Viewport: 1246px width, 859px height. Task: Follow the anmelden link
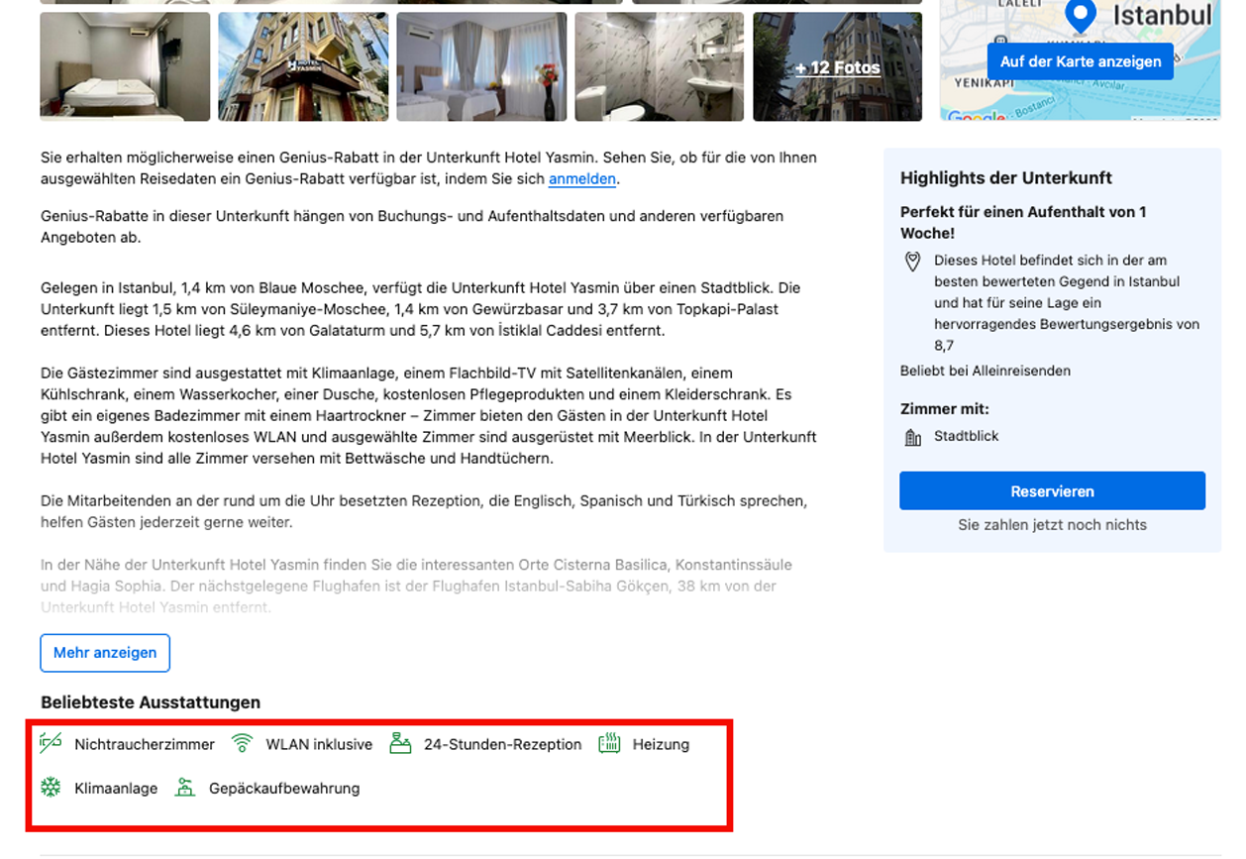click(x=582, y=179)
